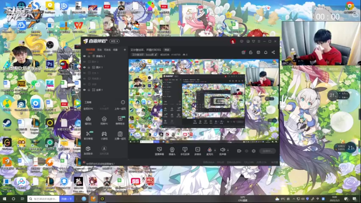Toggle the lock on 图片 1 source

pos(89,67)
